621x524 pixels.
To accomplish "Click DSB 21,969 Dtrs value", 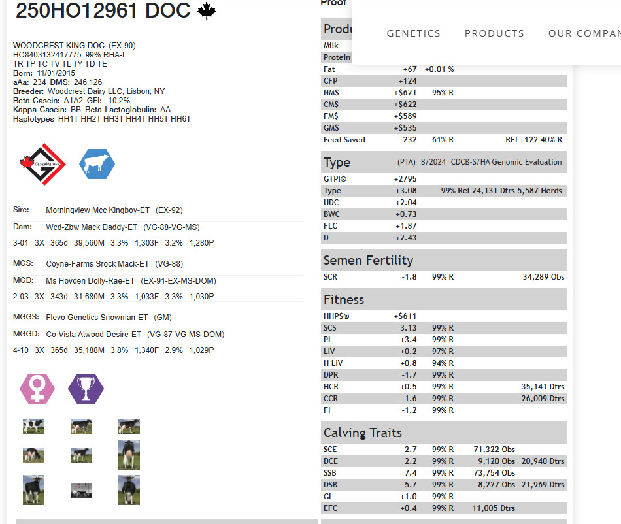I will point(543,485).
